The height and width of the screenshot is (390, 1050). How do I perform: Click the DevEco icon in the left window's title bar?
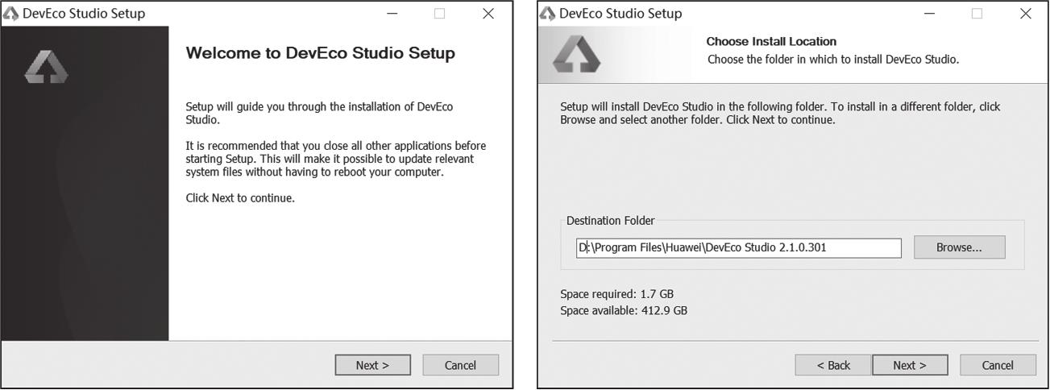pos(11,14)
